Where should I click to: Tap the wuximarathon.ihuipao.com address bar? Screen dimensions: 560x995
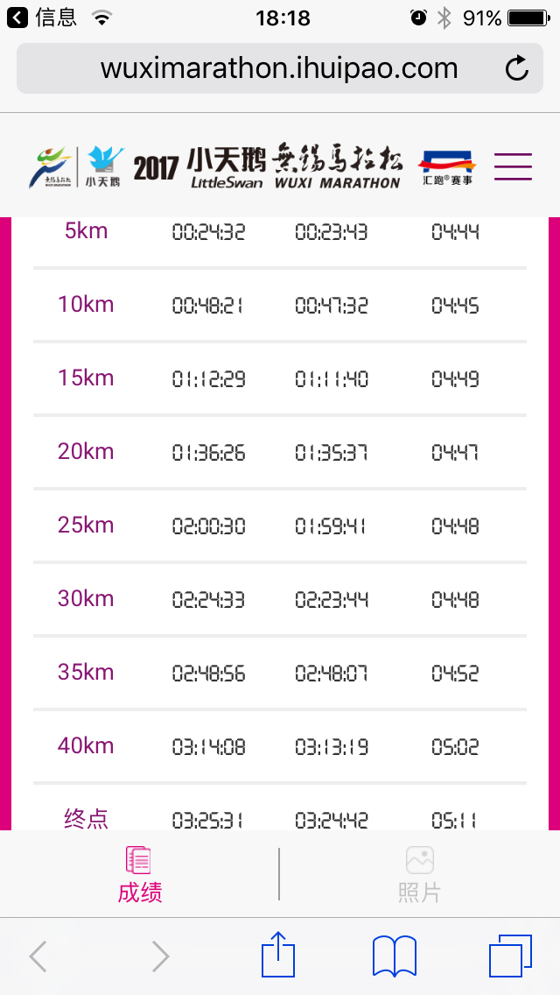coord(279,68)
